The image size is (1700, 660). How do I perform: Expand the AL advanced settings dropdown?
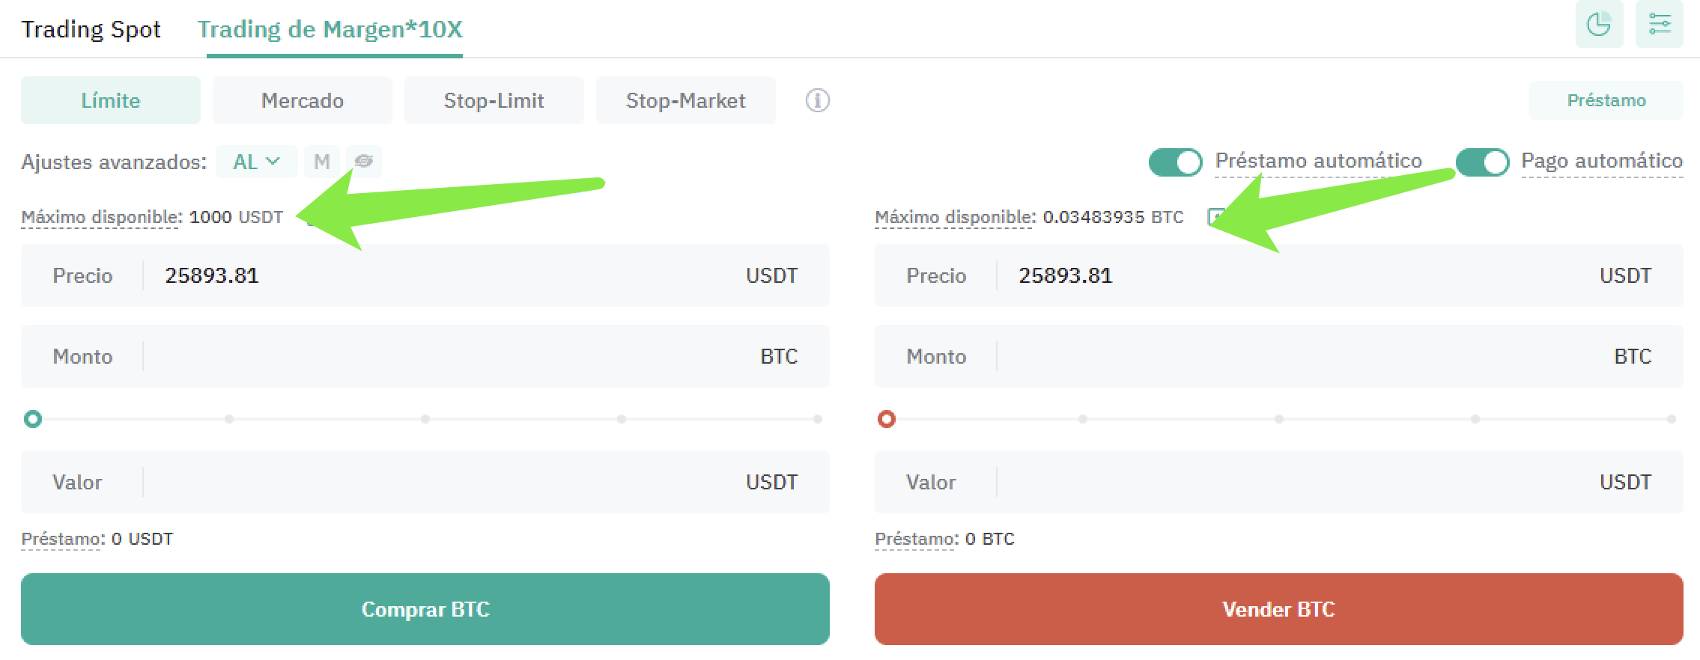coord(256,162)
